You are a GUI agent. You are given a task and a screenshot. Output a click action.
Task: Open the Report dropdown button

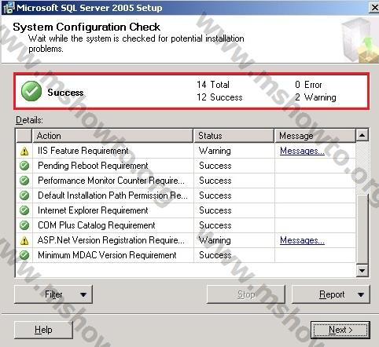pos(331,294)
